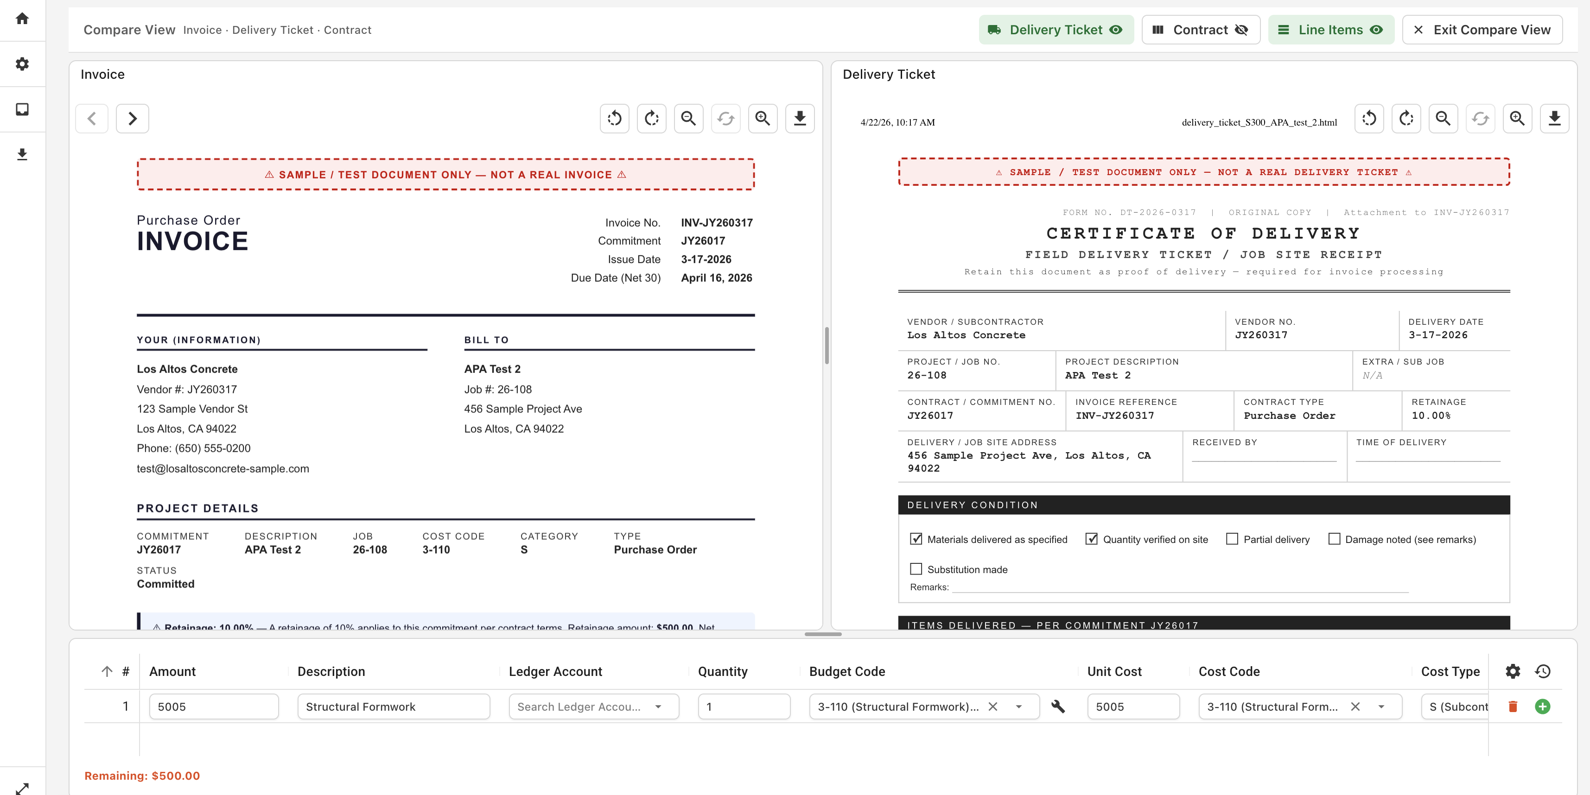The image size is (1590, 795).
Task: Click the Compare View title
Action: pyautogui.click(x=129, y=30)
